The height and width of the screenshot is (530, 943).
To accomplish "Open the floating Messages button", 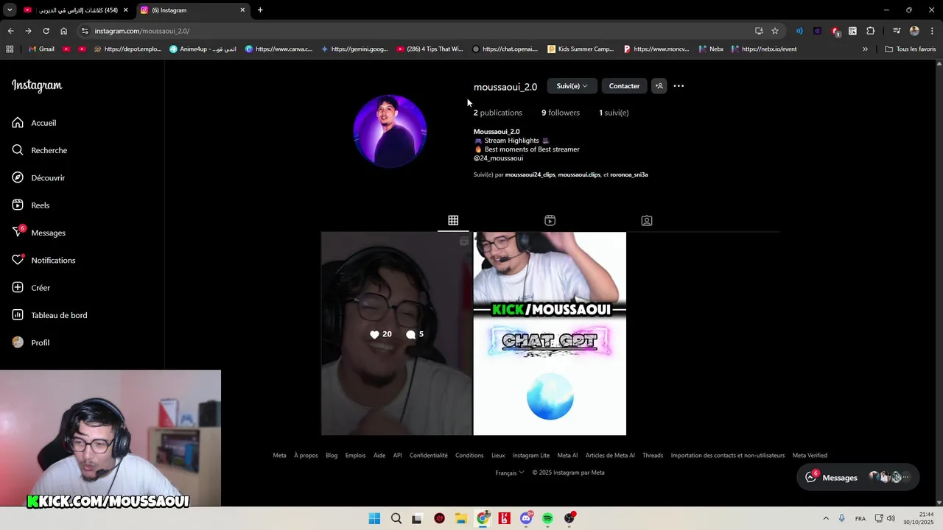I will tap(858, 477).
